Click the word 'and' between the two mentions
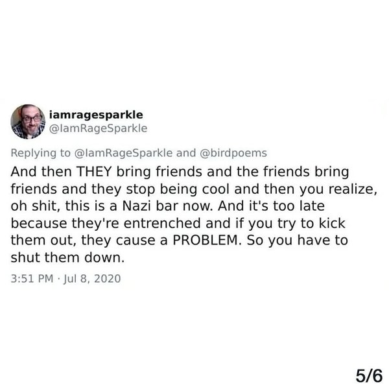The image size is (389, 389). click(186, 153)
